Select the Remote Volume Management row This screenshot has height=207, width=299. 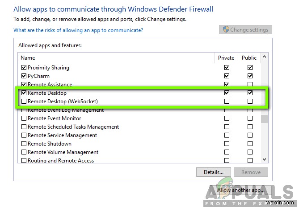(x=63, y=152)
